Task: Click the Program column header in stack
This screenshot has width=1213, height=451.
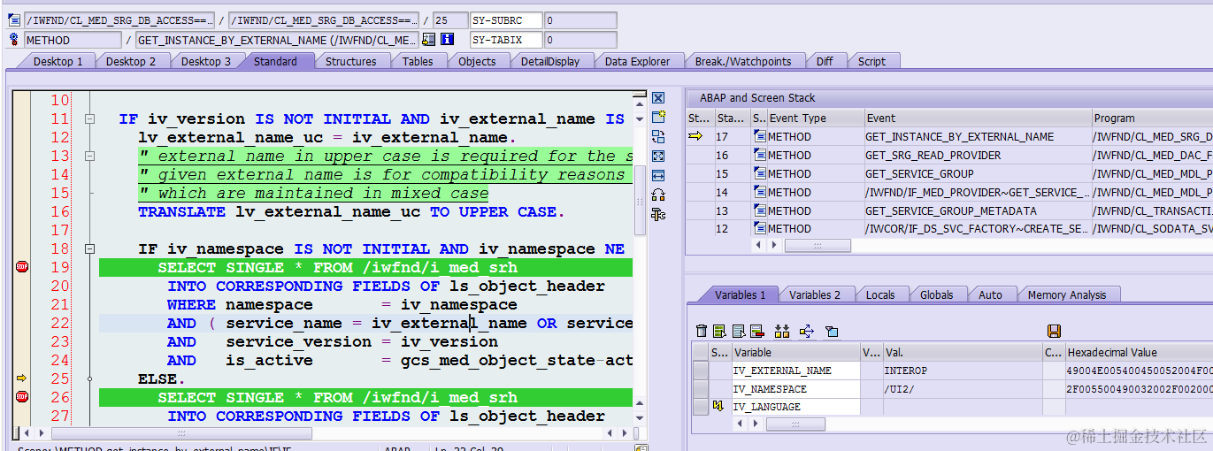Action: [x=1151, y=118]
